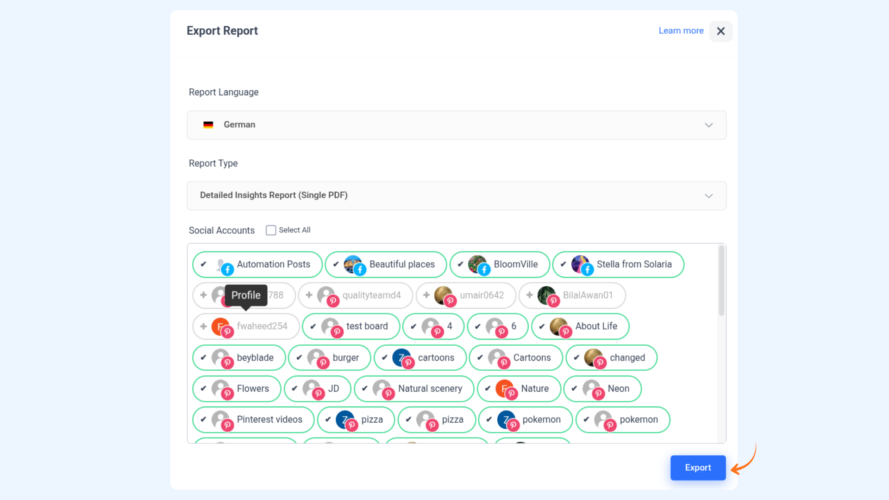Click the German flag icon
This screenshot has height=500, width=889.
[208, 125]
